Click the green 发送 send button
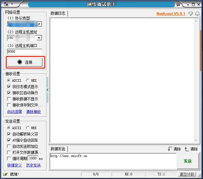 [188, 161]
